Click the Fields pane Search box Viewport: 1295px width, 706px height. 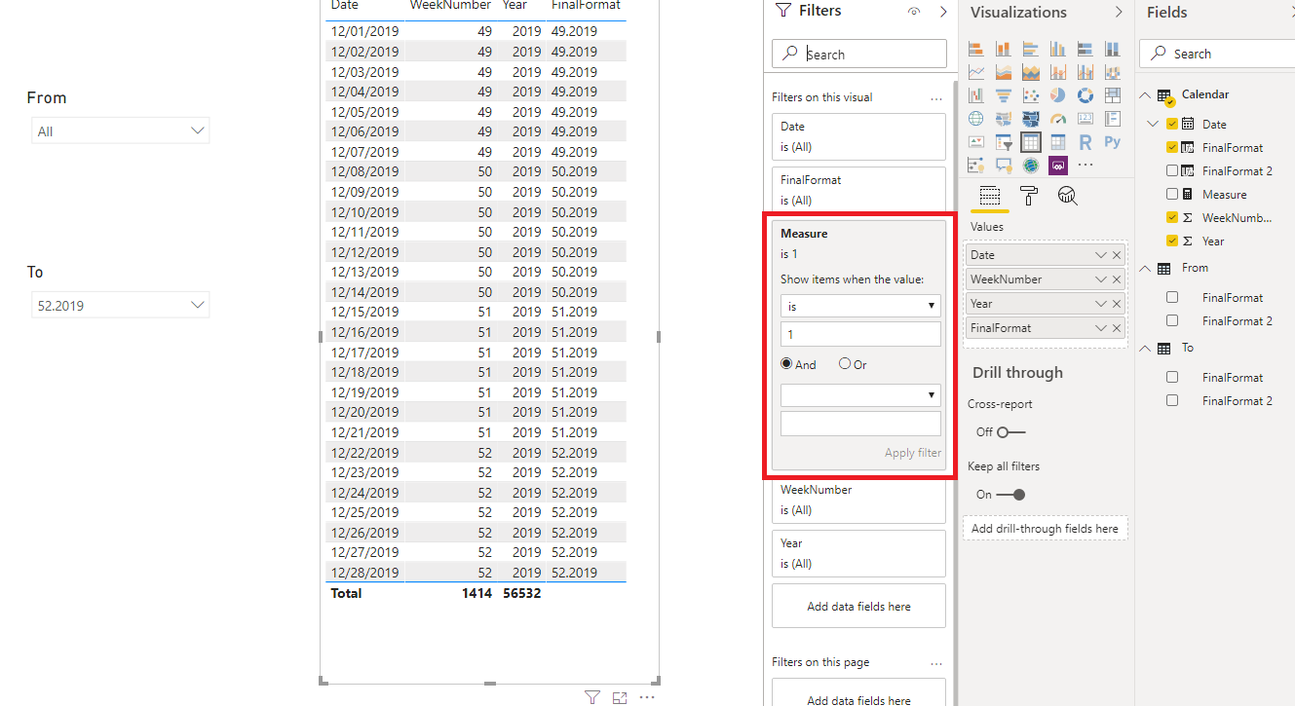coord(1218,54)
